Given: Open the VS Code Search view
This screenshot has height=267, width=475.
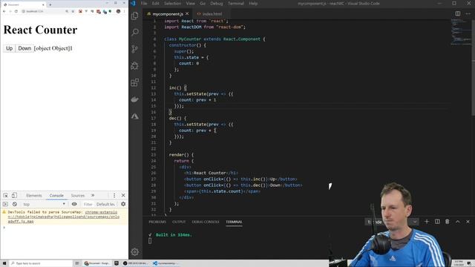Looking at the screenshot, I should point(135,32).
